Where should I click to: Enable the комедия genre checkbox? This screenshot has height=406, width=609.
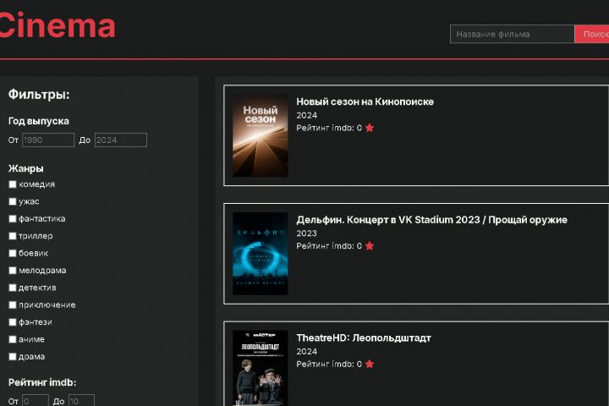click(13, 184)
